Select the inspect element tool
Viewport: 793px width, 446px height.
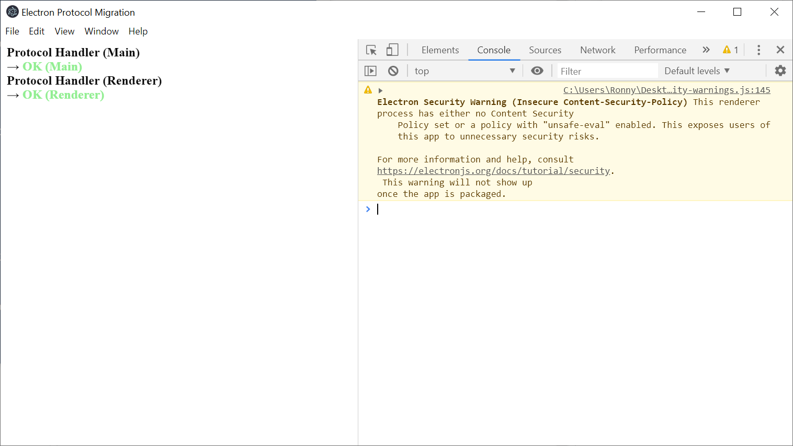tap(371, 50)
